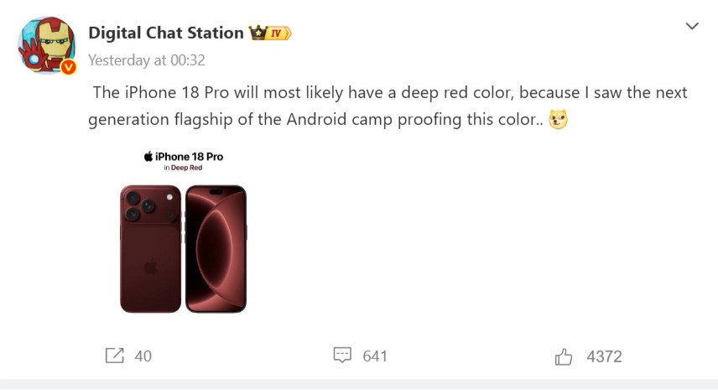The height and width of the screenshot is (390, 718).
Task: Like the post with thumbs-up icon
Action: 564,356
